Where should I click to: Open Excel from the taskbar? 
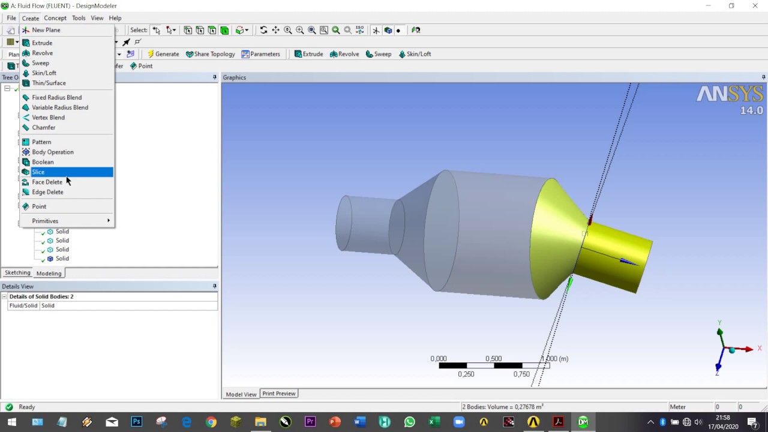pos(434,422)
